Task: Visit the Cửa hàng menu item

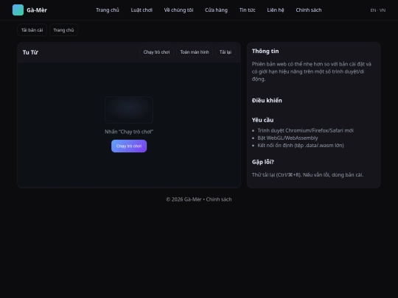Action: coord(216,10)
